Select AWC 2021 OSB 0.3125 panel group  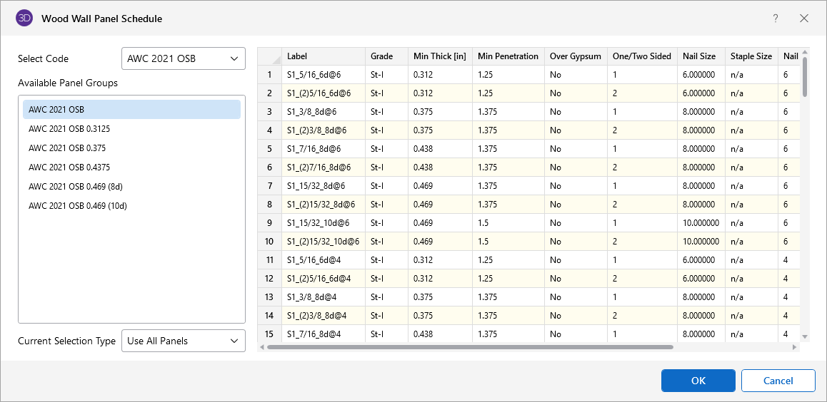coord(69,129)
